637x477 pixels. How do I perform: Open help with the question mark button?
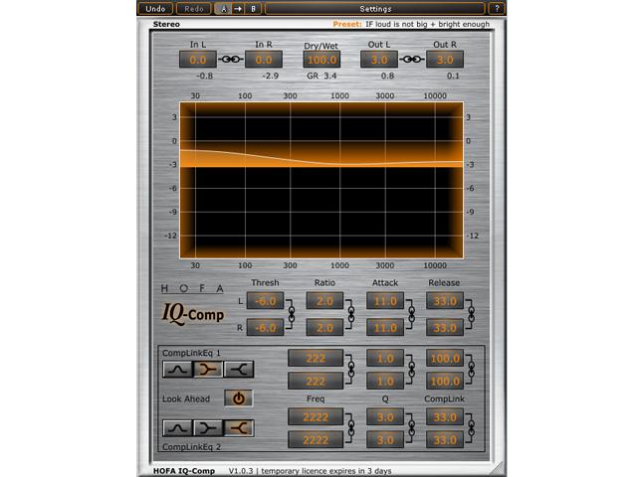[497, 9]
